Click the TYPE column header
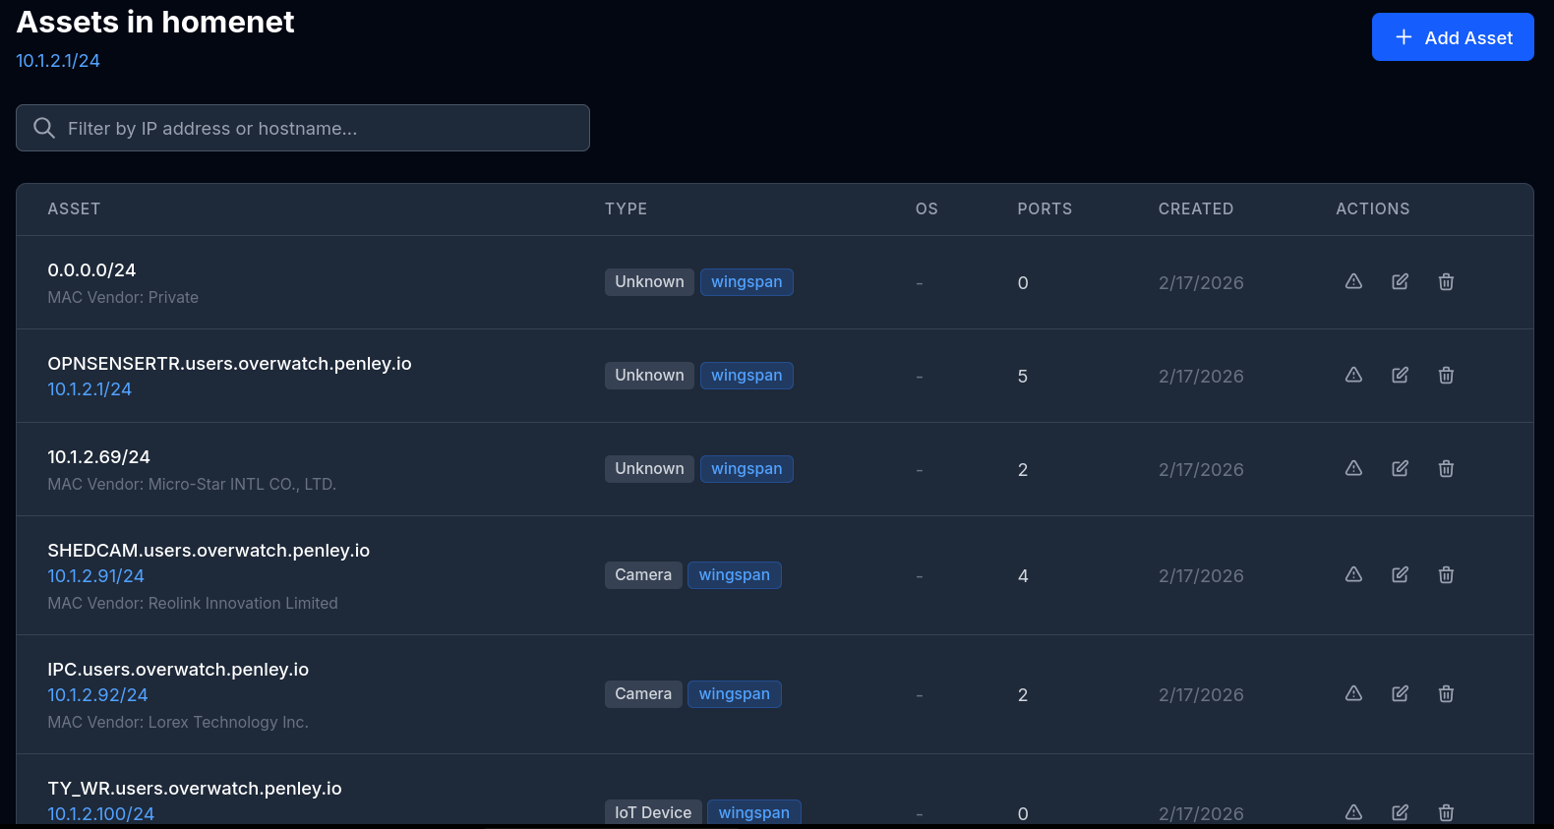This screenshot has width=1554, height=829. pos(627,208)
